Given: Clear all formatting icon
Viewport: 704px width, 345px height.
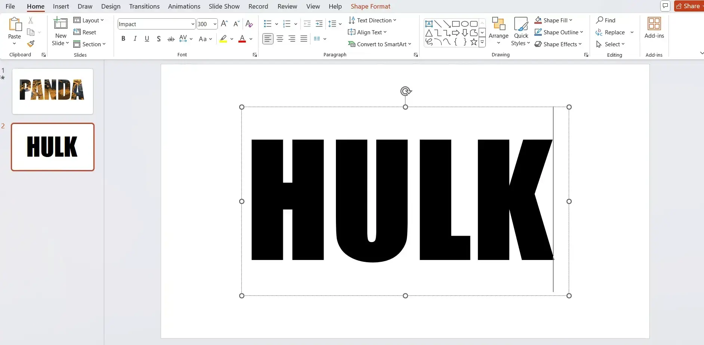Looking at the screenshot, I should [x=249, y=24].
